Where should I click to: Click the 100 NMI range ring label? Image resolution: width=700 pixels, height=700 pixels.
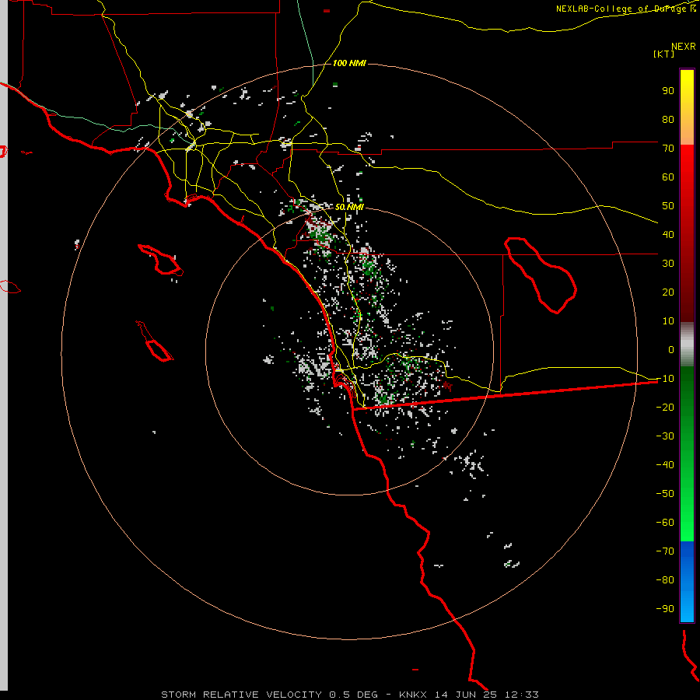point(349,63)
